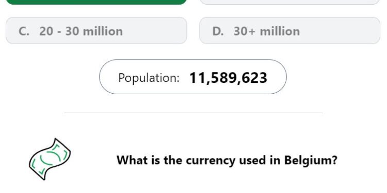The width and height of the screenshot is (387, 193).
Task: Select answer C. 20 - 30 million
Action: tap(96, 30)
